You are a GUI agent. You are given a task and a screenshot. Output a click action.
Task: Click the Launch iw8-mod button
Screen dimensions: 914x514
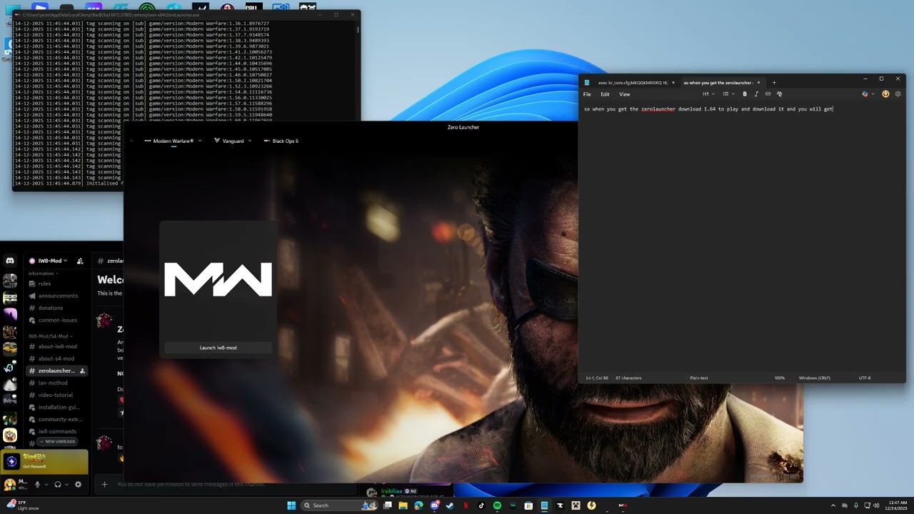[x=218, y=348]
